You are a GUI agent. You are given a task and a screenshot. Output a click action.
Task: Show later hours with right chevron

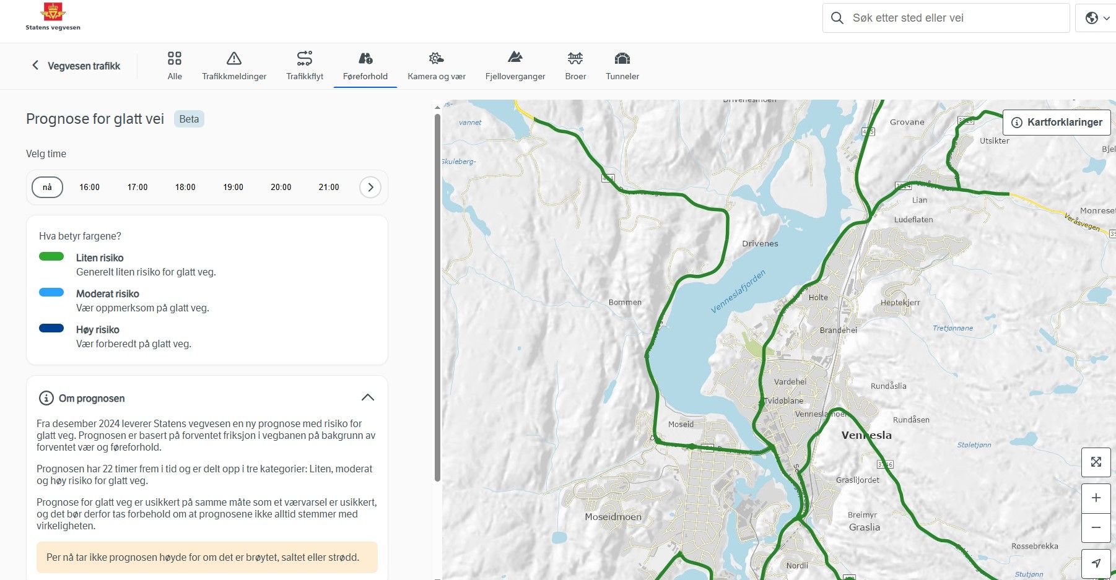pos(370,187)
